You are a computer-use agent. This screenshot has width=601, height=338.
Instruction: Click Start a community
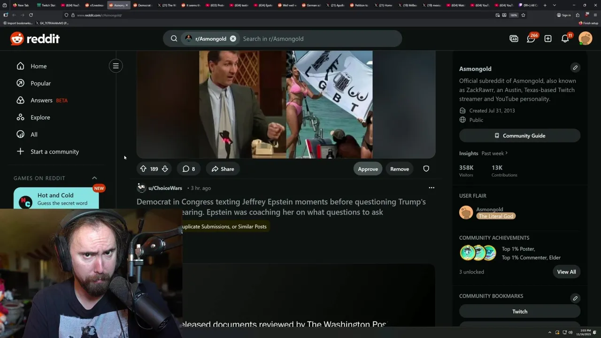pyautogui.click(x=54, y=152)
